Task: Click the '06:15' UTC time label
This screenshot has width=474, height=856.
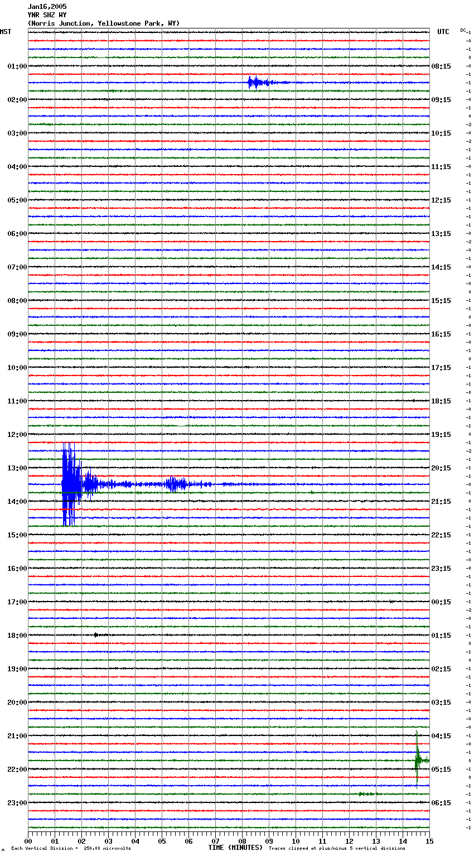Action: coord(441,803)
